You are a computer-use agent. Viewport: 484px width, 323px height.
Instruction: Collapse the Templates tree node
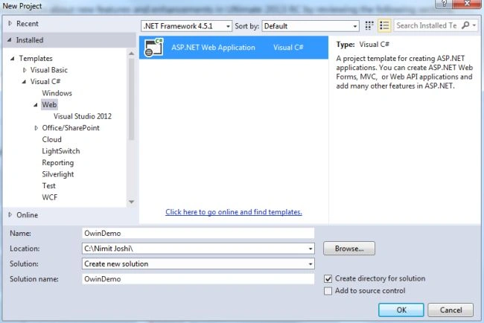[13, 58]
